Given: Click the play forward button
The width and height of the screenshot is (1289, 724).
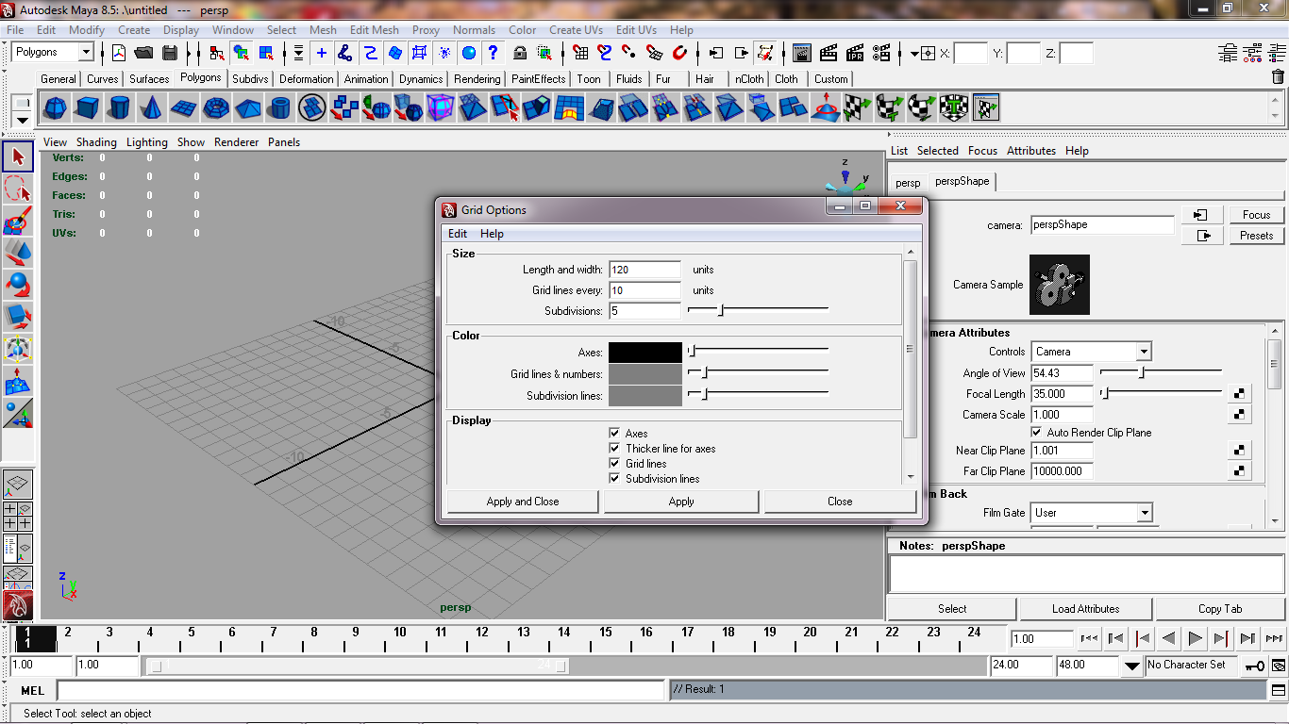Looking at the screenshot, I should pos(1195,639).
